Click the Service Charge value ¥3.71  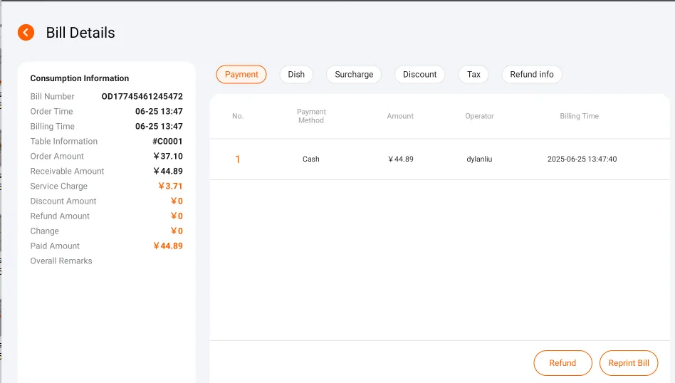click(170, 186)
